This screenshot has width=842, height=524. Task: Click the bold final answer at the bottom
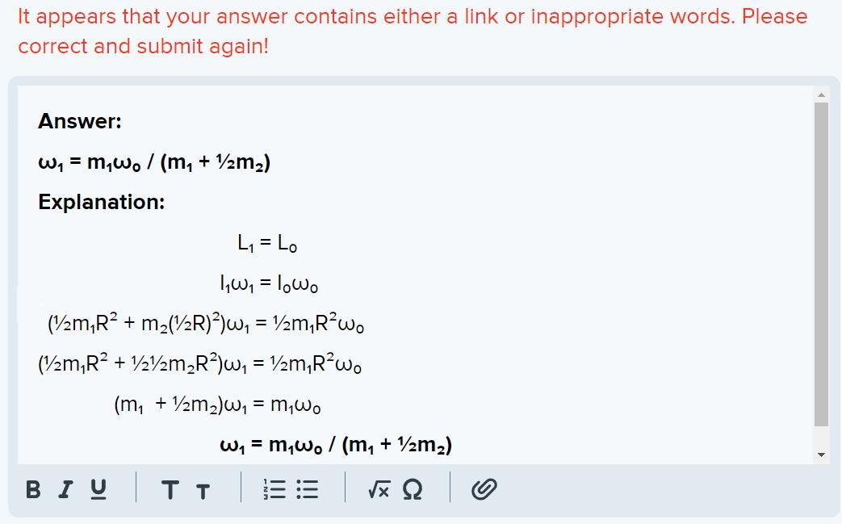335,445
